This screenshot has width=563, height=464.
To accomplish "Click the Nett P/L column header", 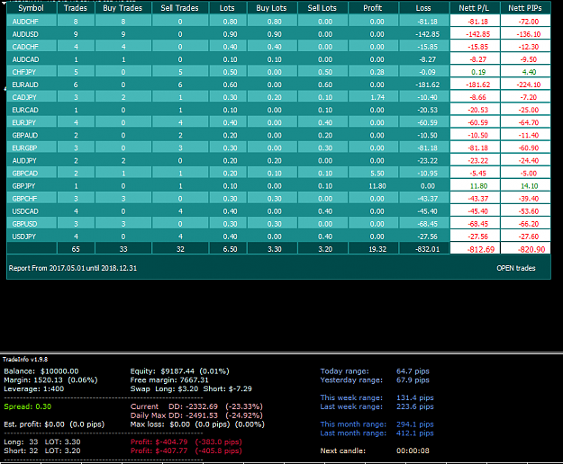I will point(475,8).
